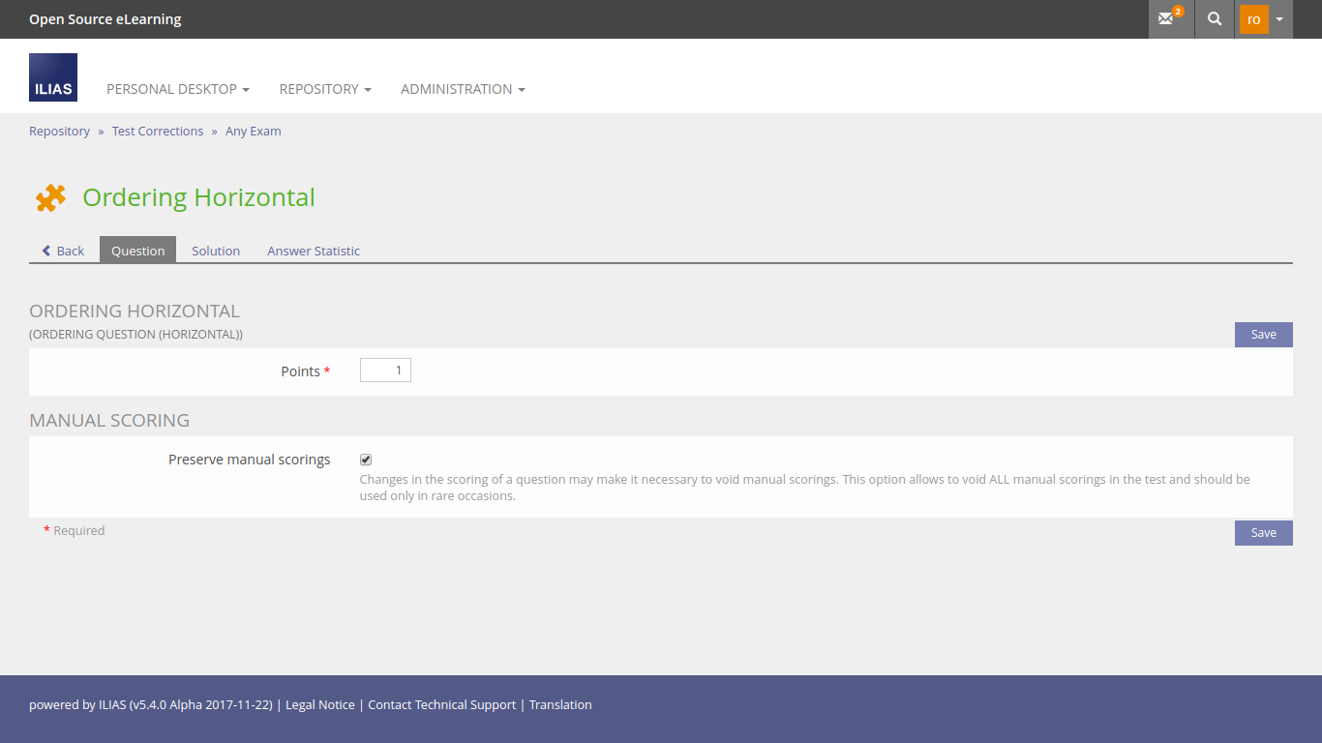Click the search magnifier icon
1322x743 pixels.
click(1215, 19)
